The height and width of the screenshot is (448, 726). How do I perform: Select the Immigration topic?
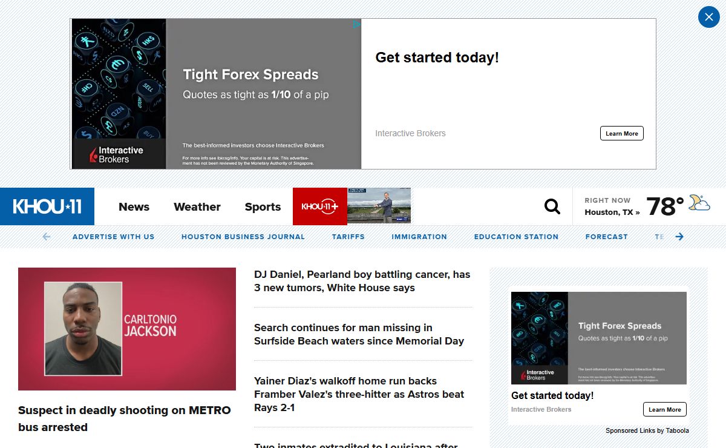[x=419, y=237]
